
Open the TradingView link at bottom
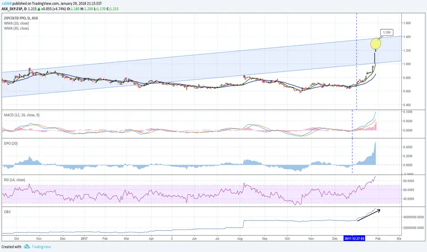pyautogui.click(x=41, y=247)
